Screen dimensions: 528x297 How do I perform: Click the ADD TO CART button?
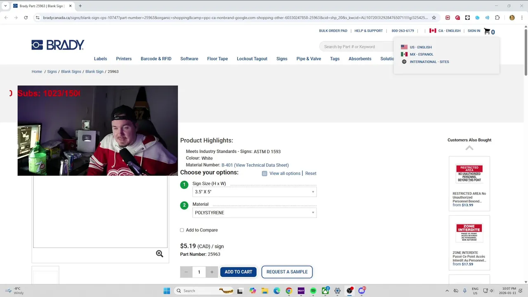238,272
